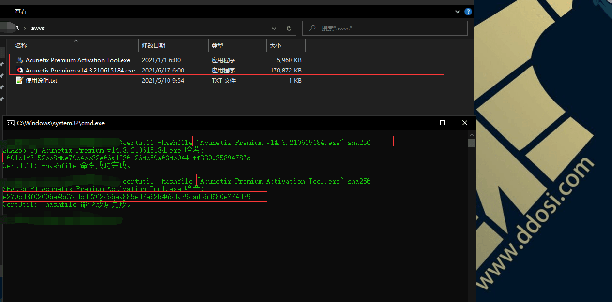612x302 pixels.
Task: Maximize the cmd.exe window
Action: tap(442, 123)
